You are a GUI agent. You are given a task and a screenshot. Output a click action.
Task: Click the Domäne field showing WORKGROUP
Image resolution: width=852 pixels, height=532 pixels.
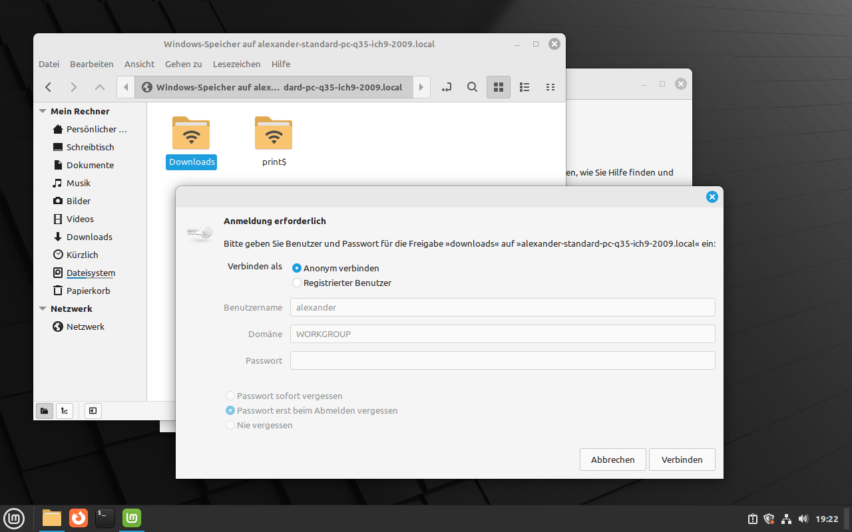pyautogui.click(x=503, y=334)
